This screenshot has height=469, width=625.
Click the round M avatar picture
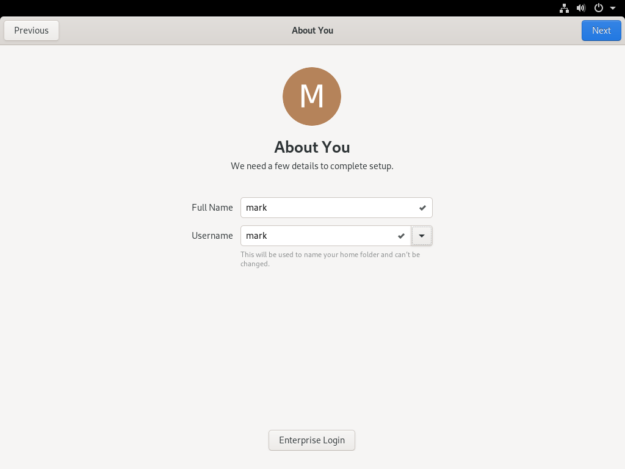tap(312, 96)
